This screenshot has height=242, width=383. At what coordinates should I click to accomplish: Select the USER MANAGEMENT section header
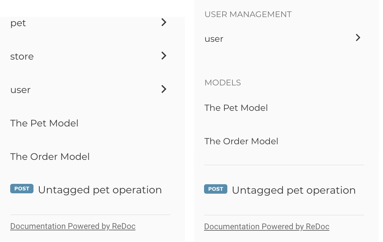248,14
